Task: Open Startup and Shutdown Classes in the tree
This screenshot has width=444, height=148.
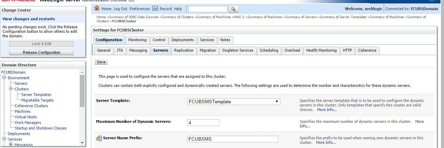Action: 41,128
